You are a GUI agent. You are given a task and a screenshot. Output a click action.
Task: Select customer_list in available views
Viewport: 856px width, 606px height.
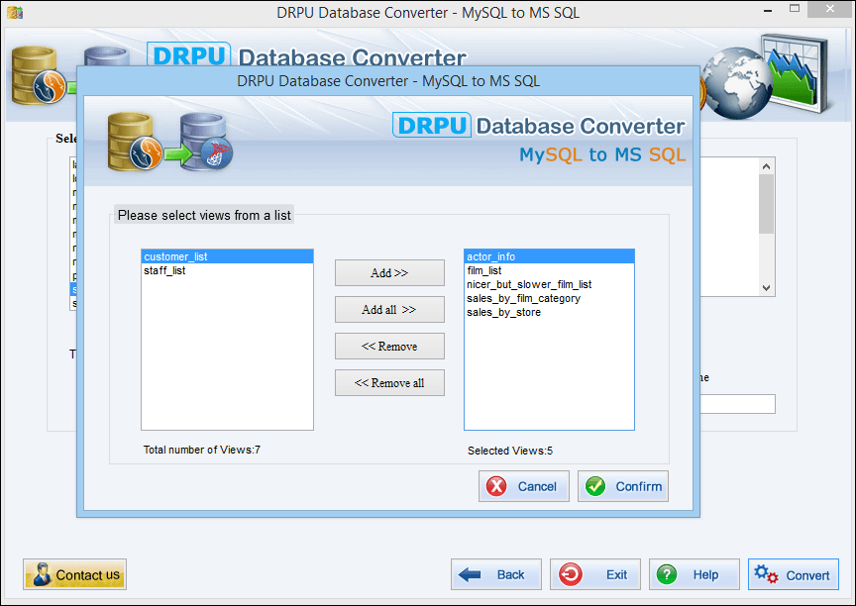click(x=227, y=256)
